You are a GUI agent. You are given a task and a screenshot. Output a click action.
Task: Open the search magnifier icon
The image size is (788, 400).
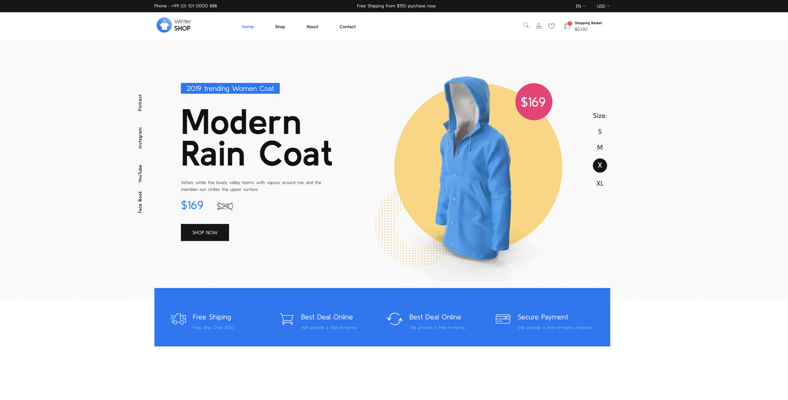[x=526, y=26]
